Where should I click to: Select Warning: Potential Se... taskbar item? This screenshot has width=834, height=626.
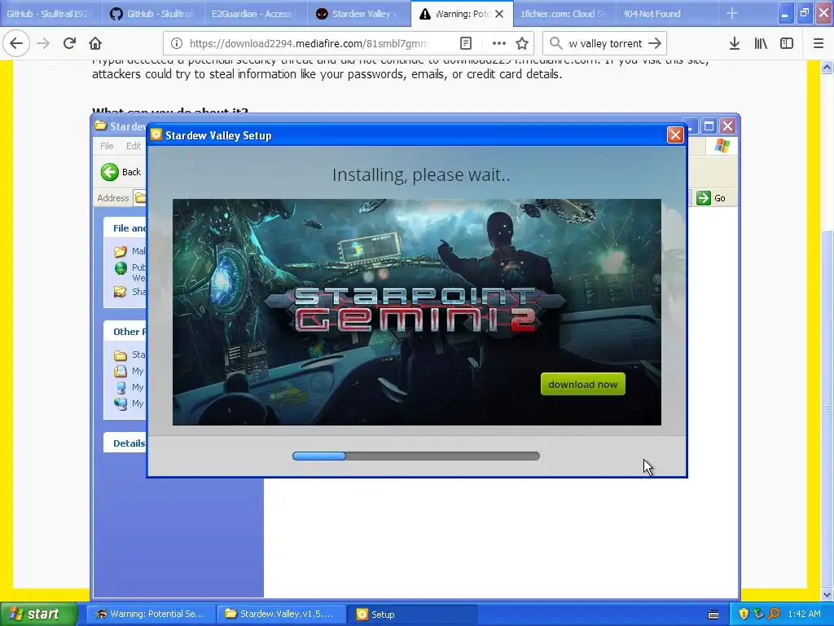point(151,615)
